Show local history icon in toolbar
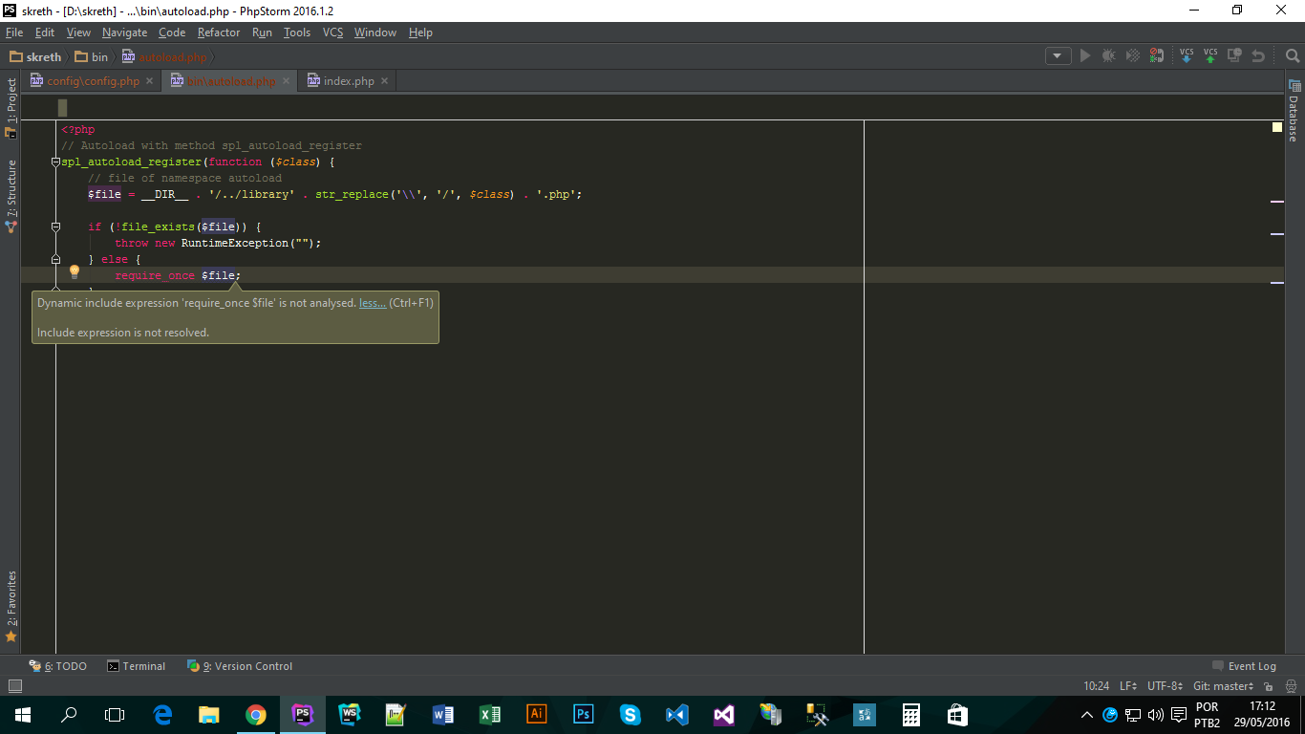Viewport: 1305px width, 734px height. point(1234,56)
